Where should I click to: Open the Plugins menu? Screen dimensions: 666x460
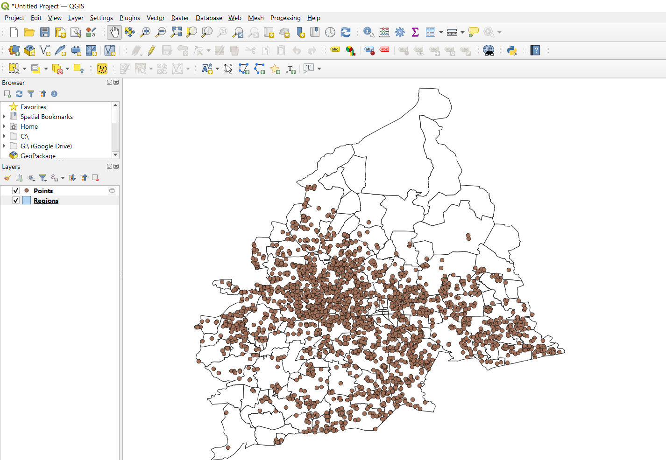point(130,18)
